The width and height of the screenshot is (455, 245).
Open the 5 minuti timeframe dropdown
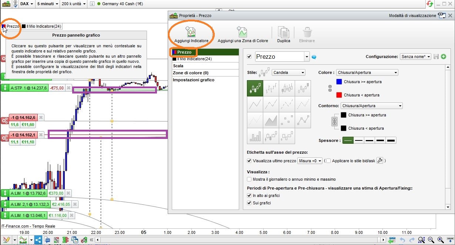pos(48,4)
